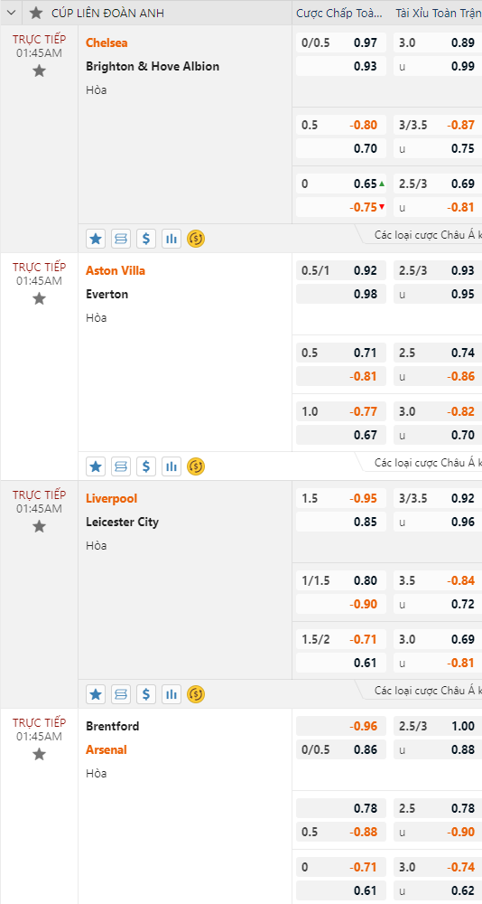The width and height of the screenshot is (482, 904).
Task: Click the dollar sign icon under Aston Villa match
Action: [146, 466]
